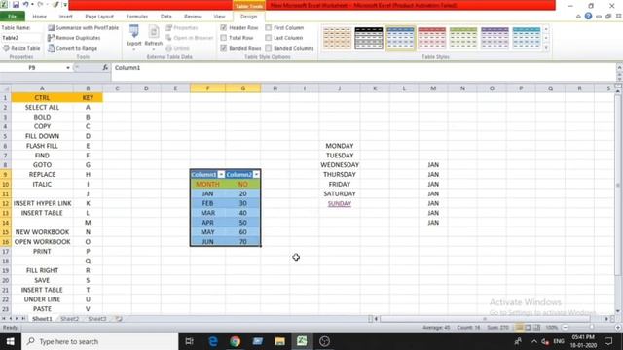Open the File tab
Image resolution: width=623 pixels, height=350 pixels.
13,17
